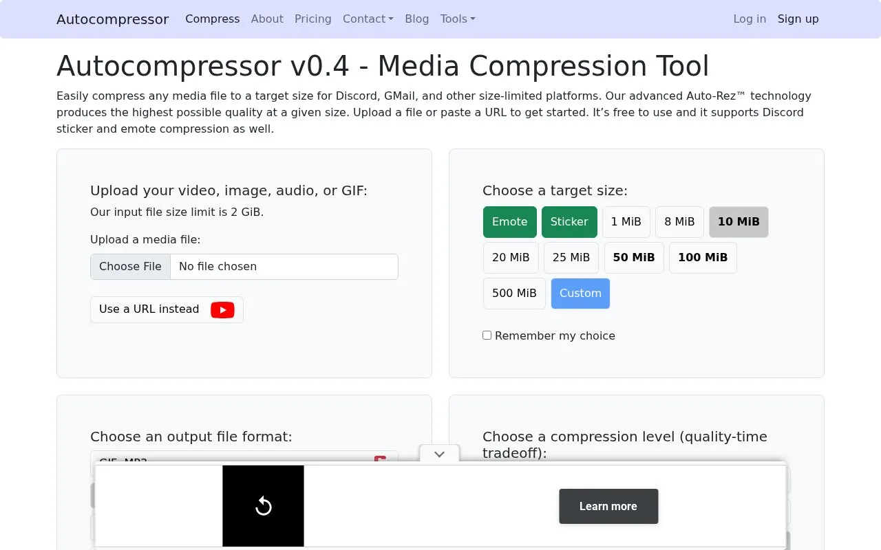Click Learn more in the ad
Viewport: 881px width, 550px height.
(x=608, y=507)
